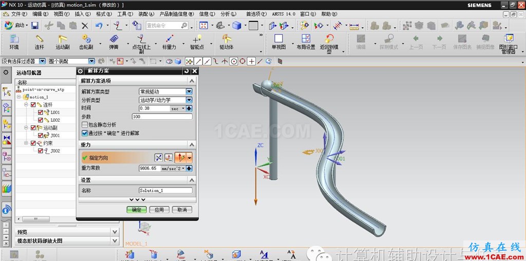Toggle the L001 checkbox
Image resolution: width=526 pixels, height=261 pixels.
pos(40,113)
